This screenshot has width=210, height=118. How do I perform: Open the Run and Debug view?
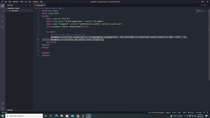point(3,22)
